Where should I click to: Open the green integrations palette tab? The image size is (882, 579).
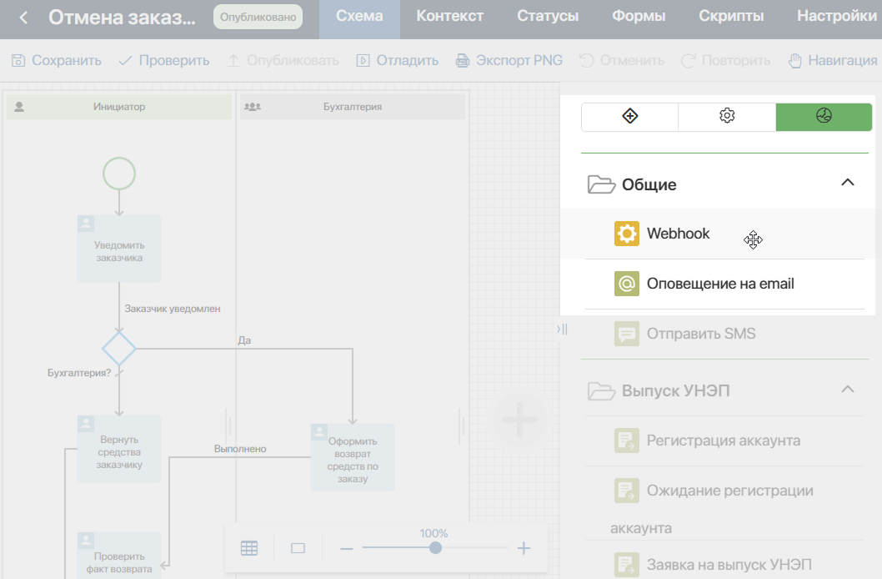824,117
